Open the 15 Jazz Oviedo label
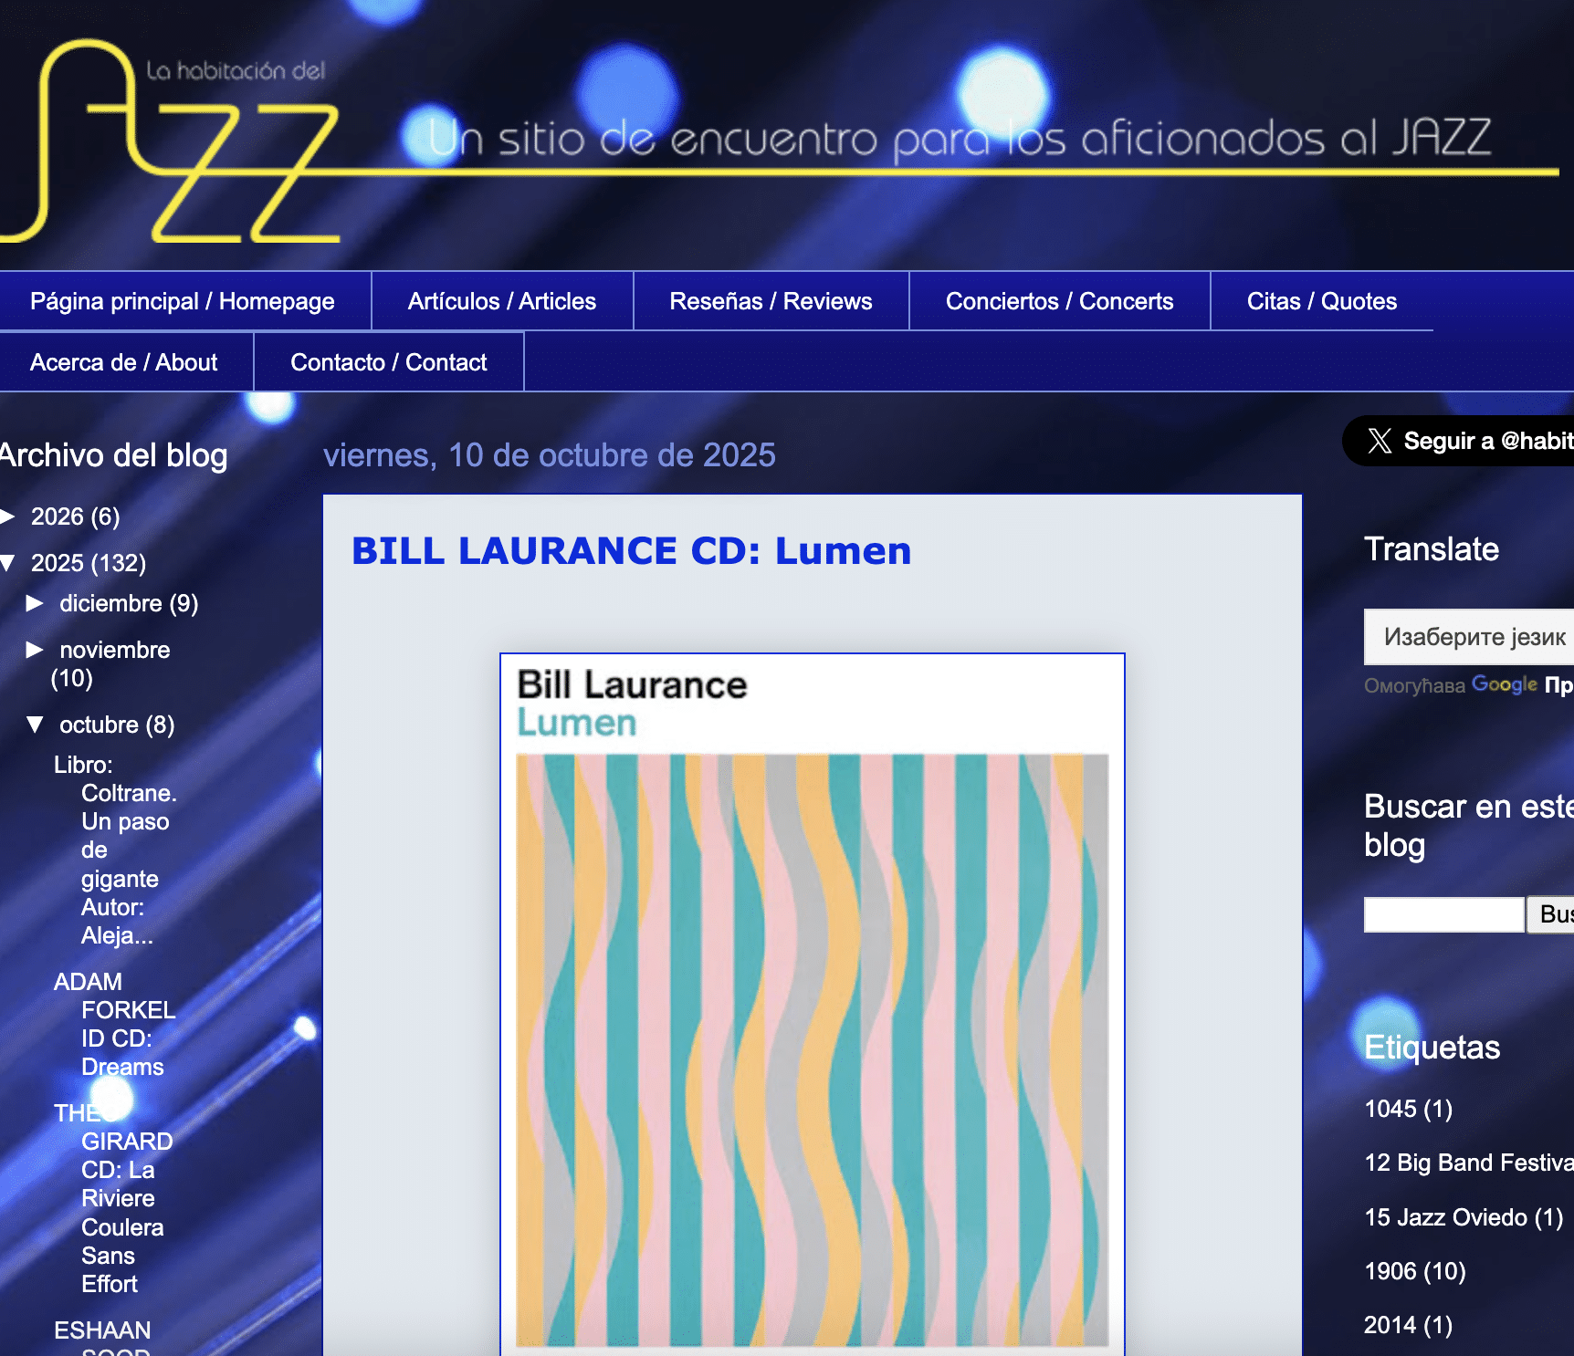 [1464, 1217]
